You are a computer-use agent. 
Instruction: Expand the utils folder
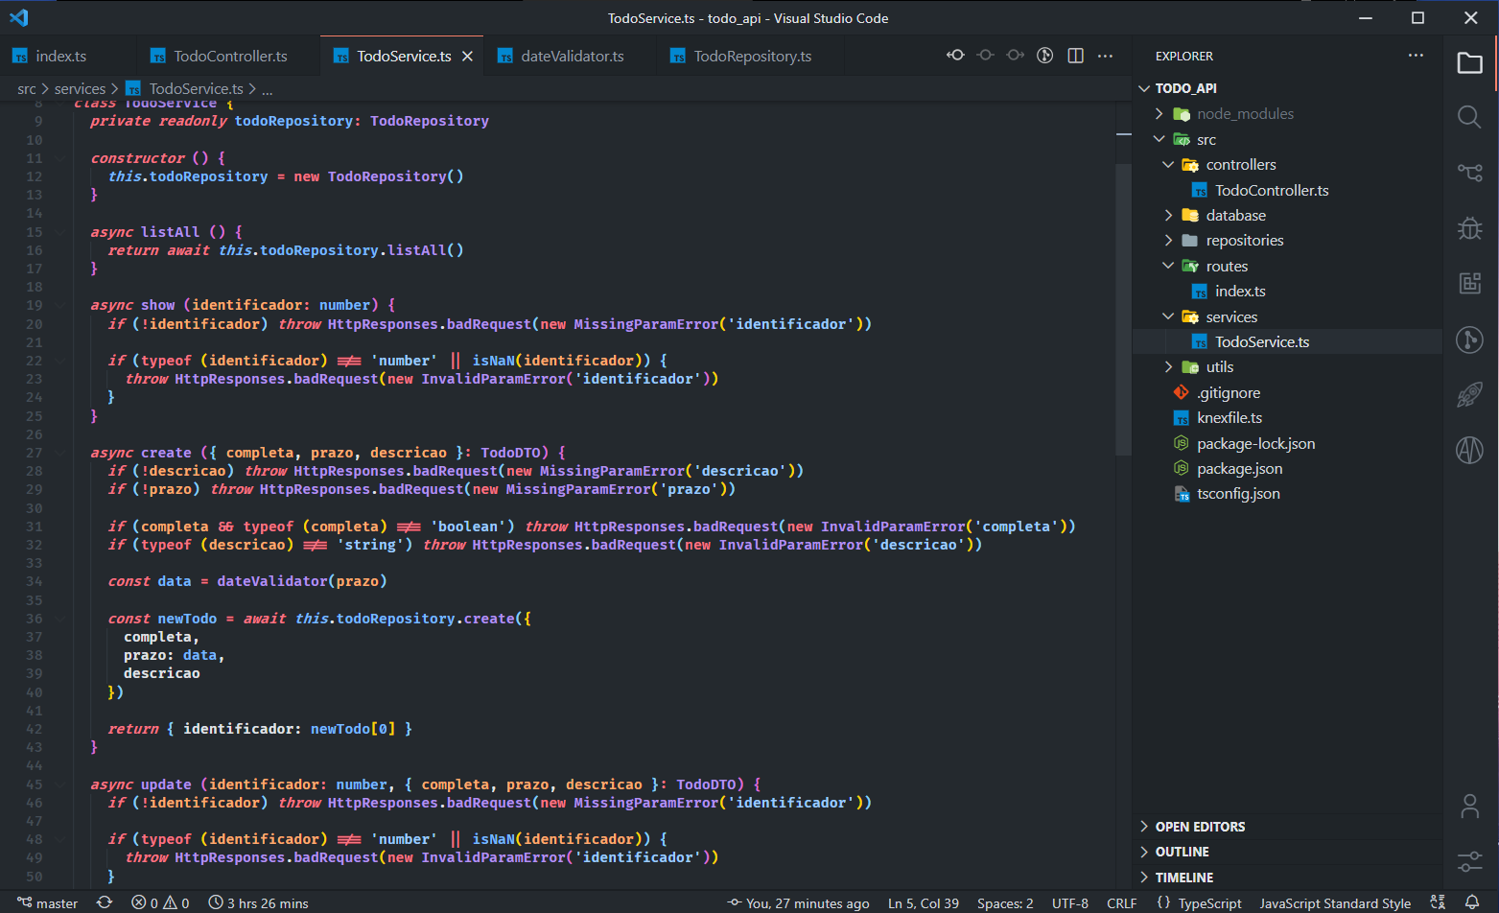tap(1288, 367)
